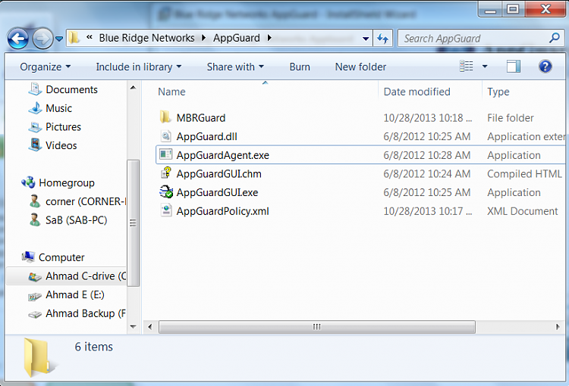Image resolution: width=569 pixels, height=386 pixels.
Task: Open More view options dropdown arrow
Action: pyautogui.click(x=485, y=67)
